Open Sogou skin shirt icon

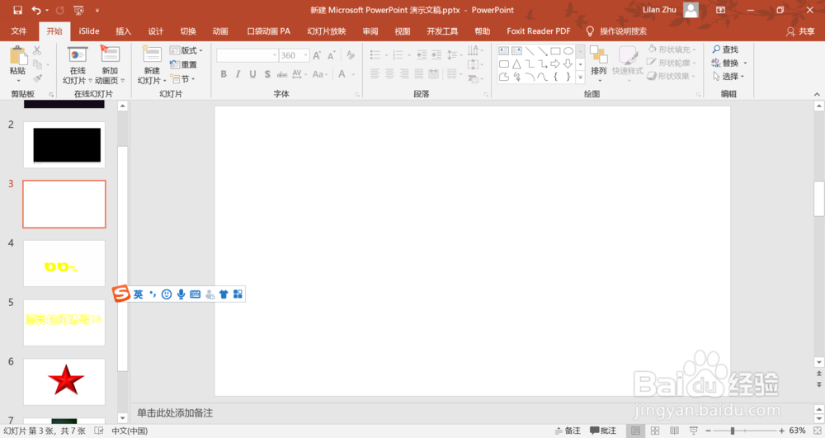224,294
